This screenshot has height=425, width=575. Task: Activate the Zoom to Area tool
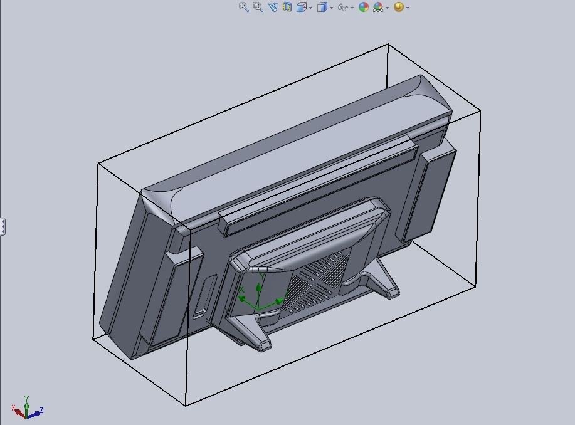(258, 7)
